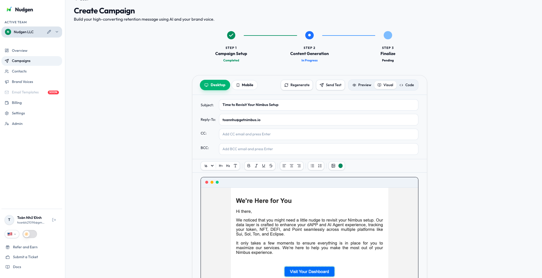The image size is (542, 278).
Task: Align text left
Action: coord(284,166)
